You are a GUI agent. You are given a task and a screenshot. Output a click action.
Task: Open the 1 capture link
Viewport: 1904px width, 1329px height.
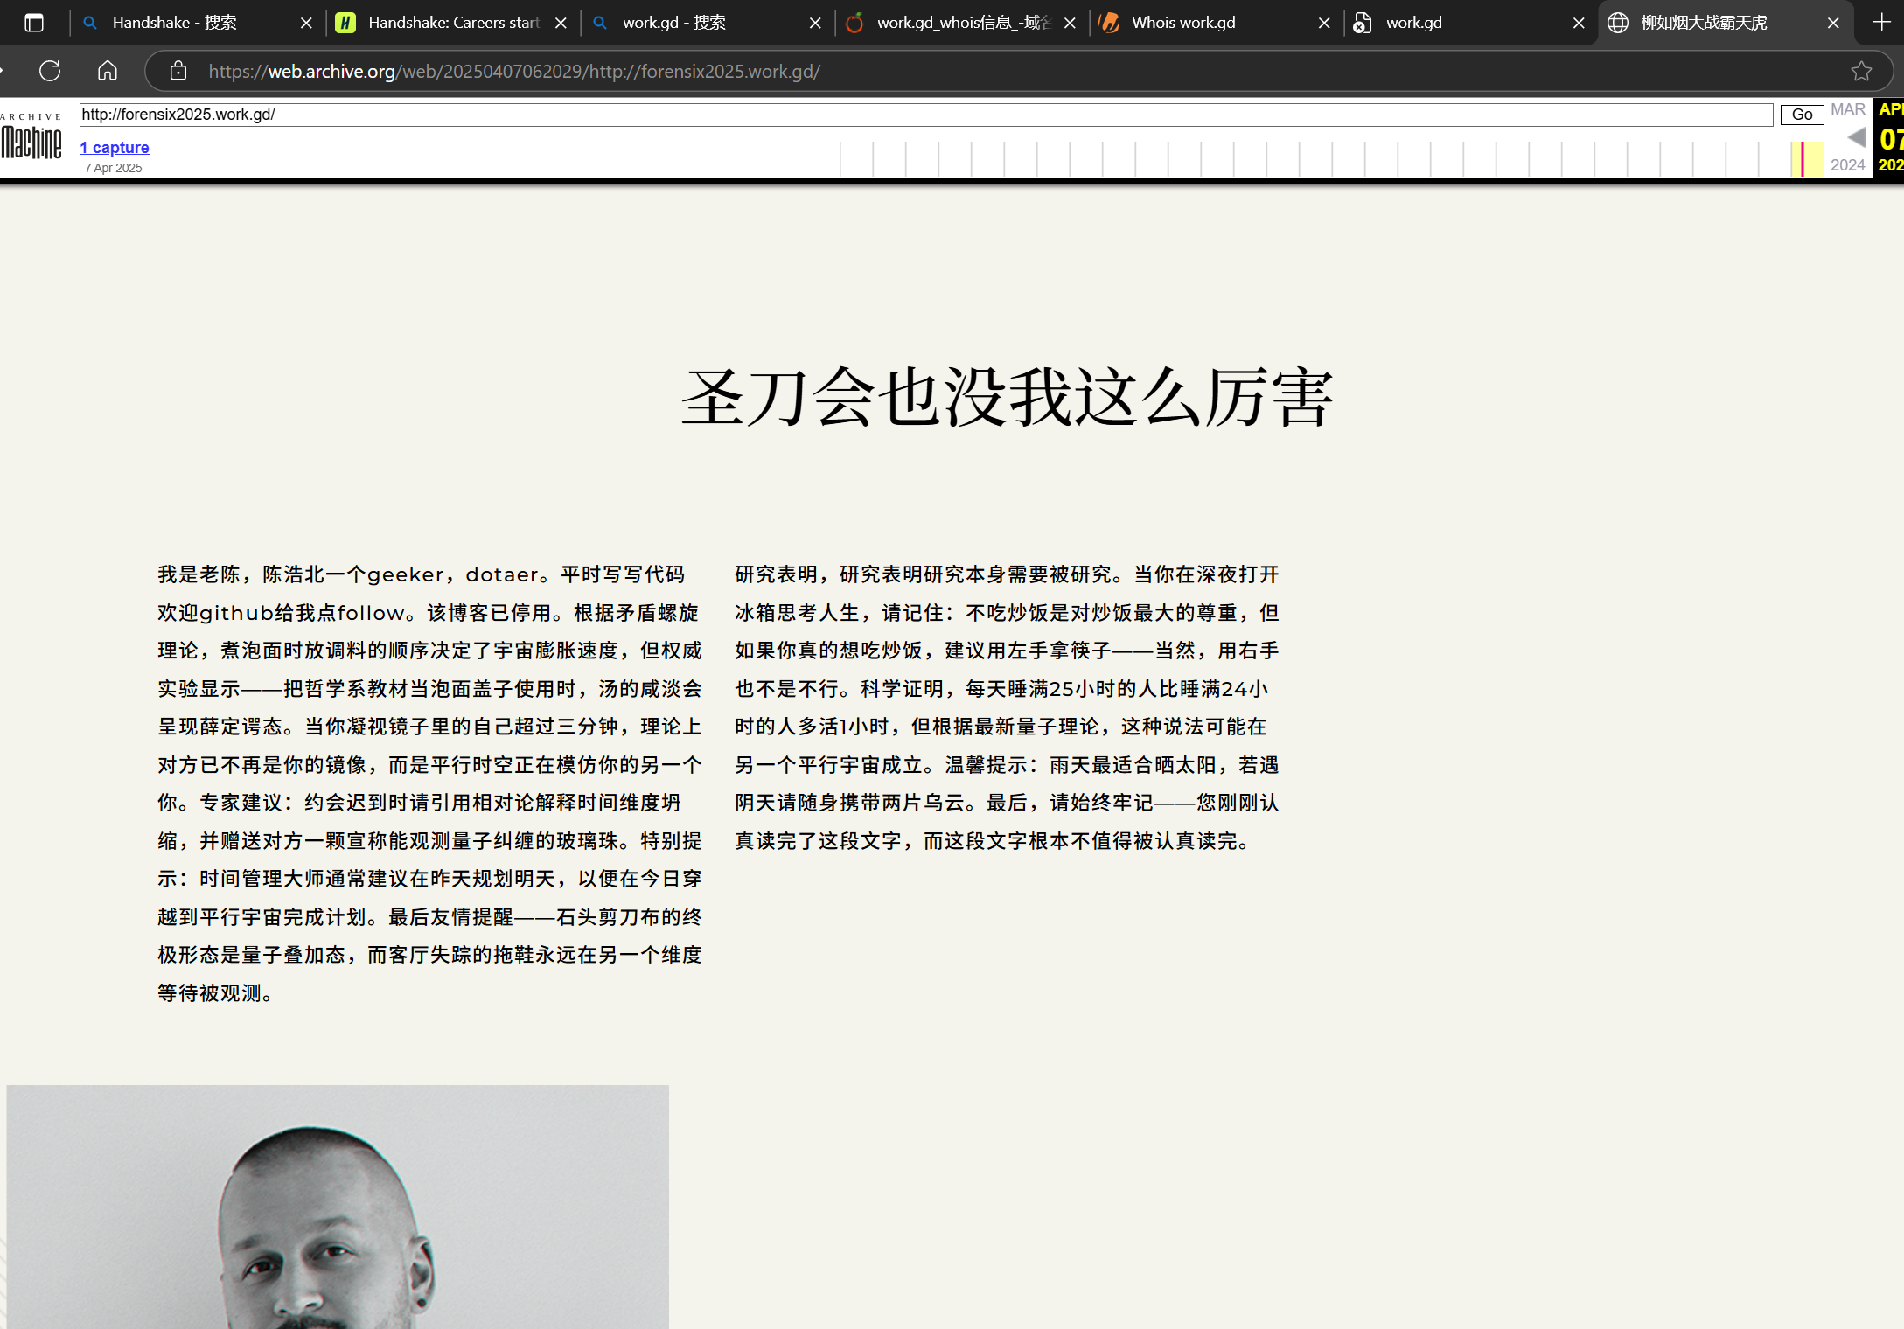pyautogui.click(x=115, y=148)
